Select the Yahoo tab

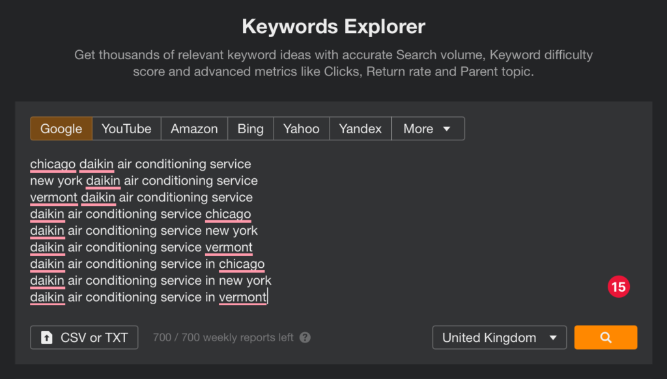coord(301,129)
